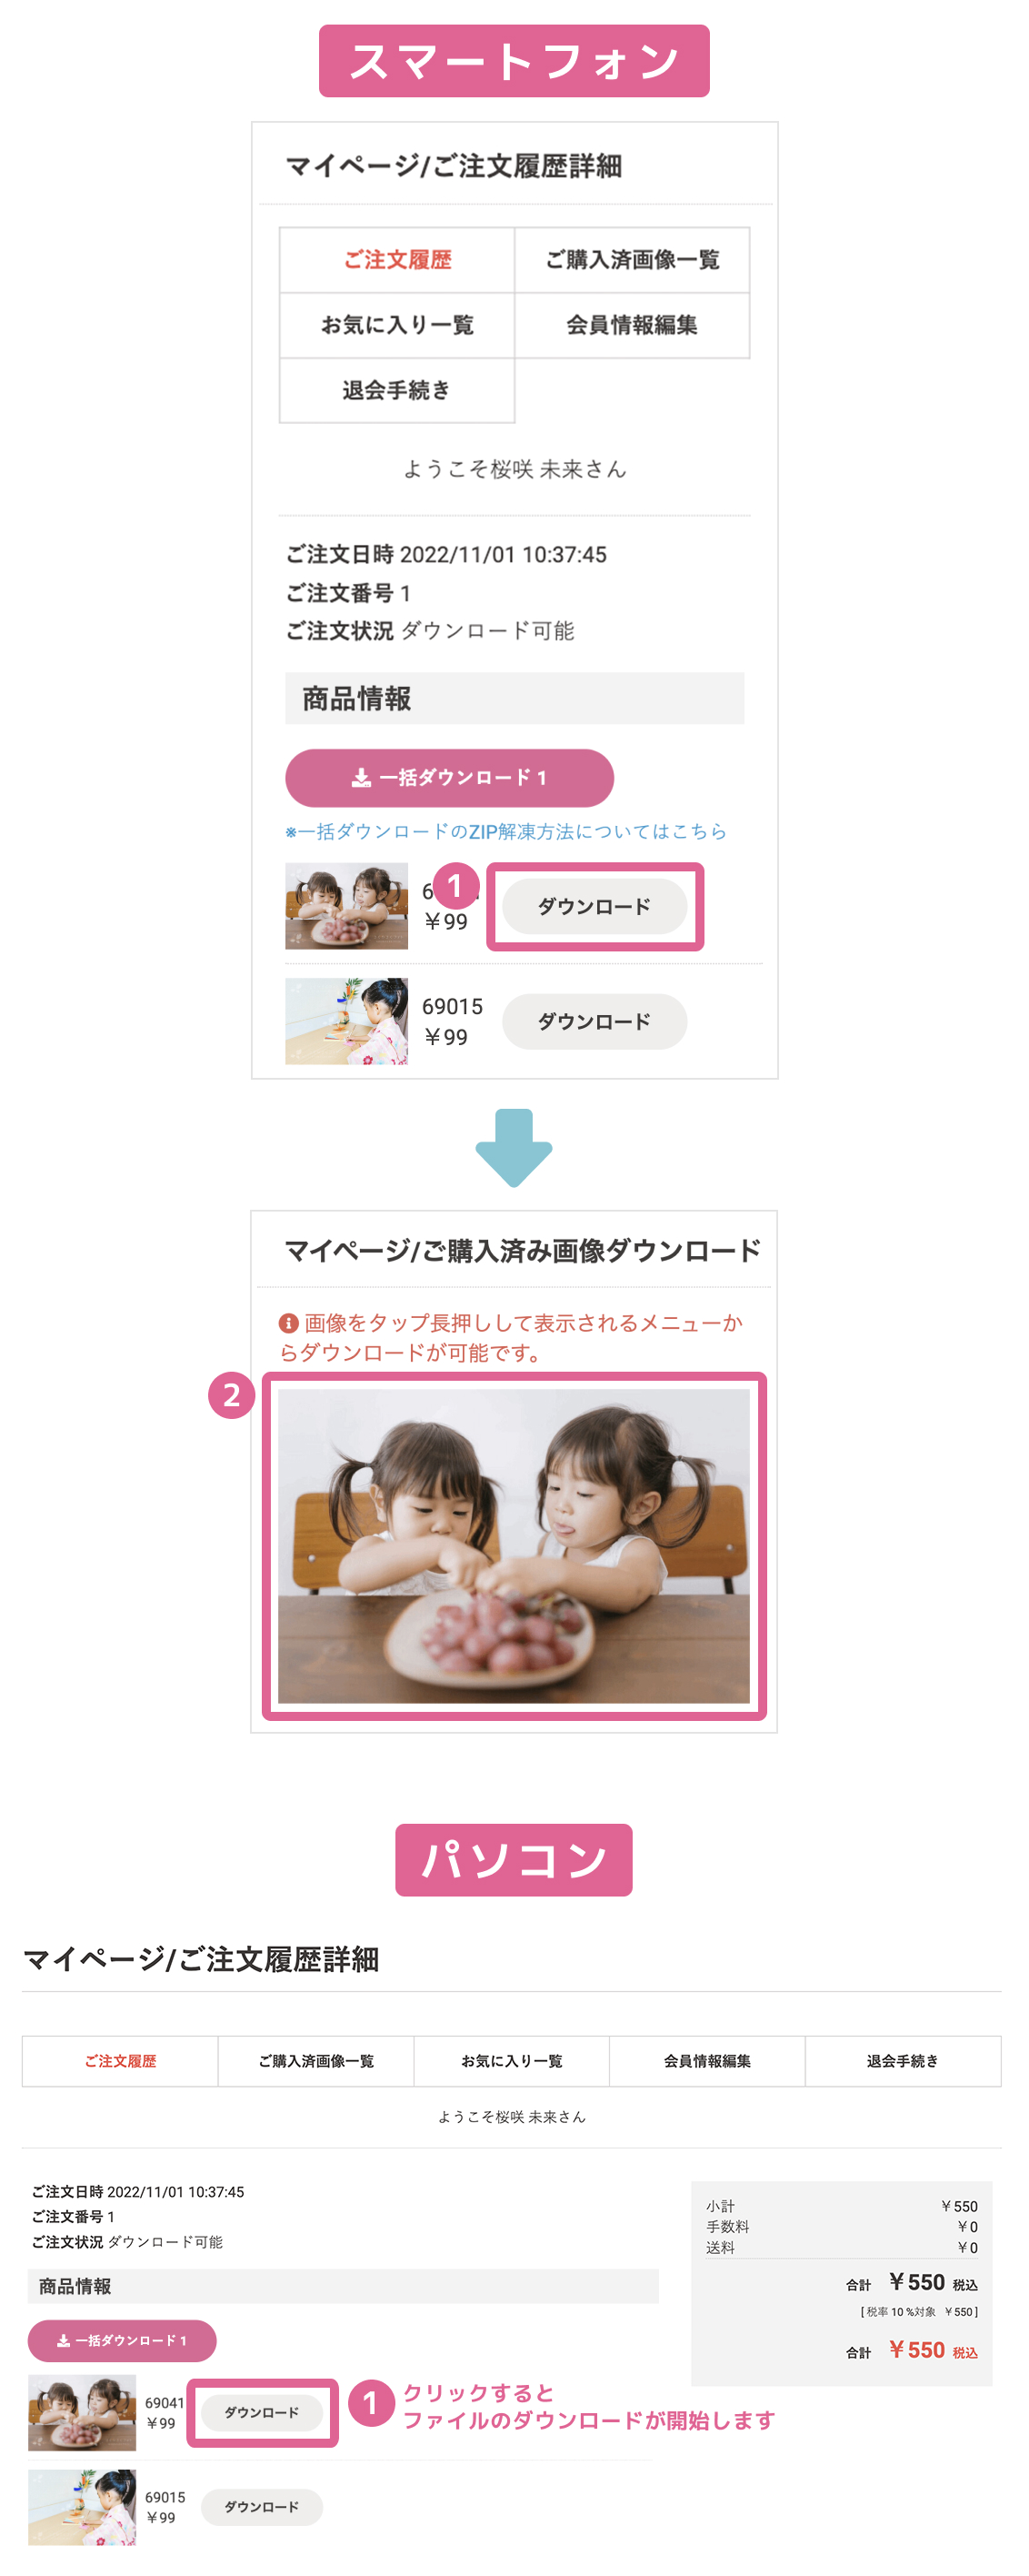Viewport: 1029px width, 2576px height.
Task: Click highlighted ダウンロード button in smartphone view
Action: 594,907
